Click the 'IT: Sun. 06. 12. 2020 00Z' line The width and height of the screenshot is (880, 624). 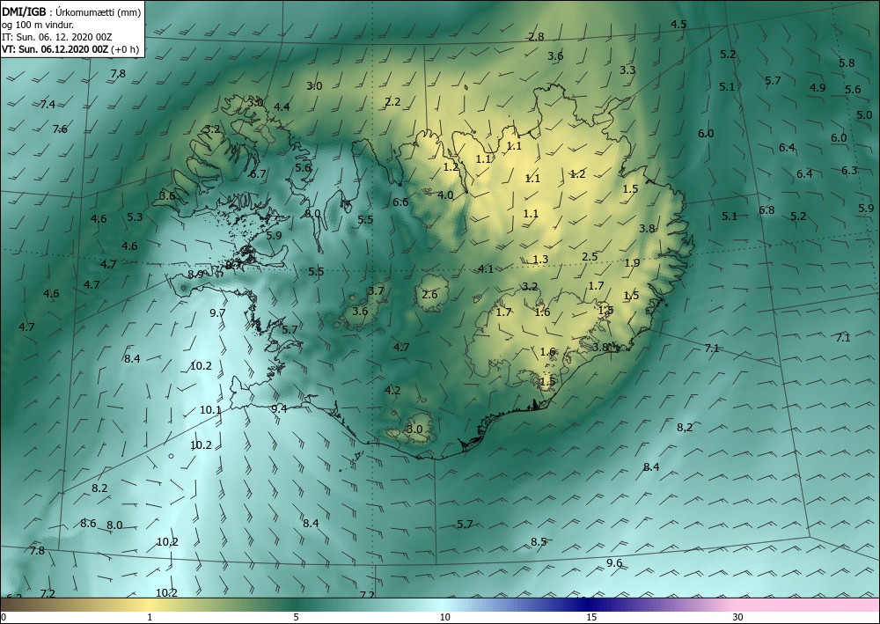point(56,37)
